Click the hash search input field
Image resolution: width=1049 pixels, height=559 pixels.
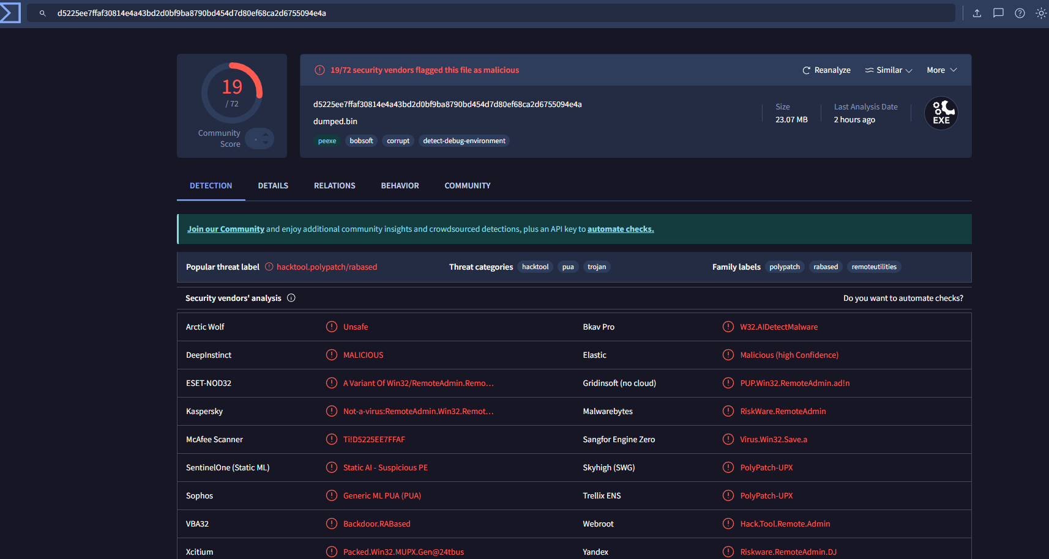pyautogui.click(x=491, y=13)
